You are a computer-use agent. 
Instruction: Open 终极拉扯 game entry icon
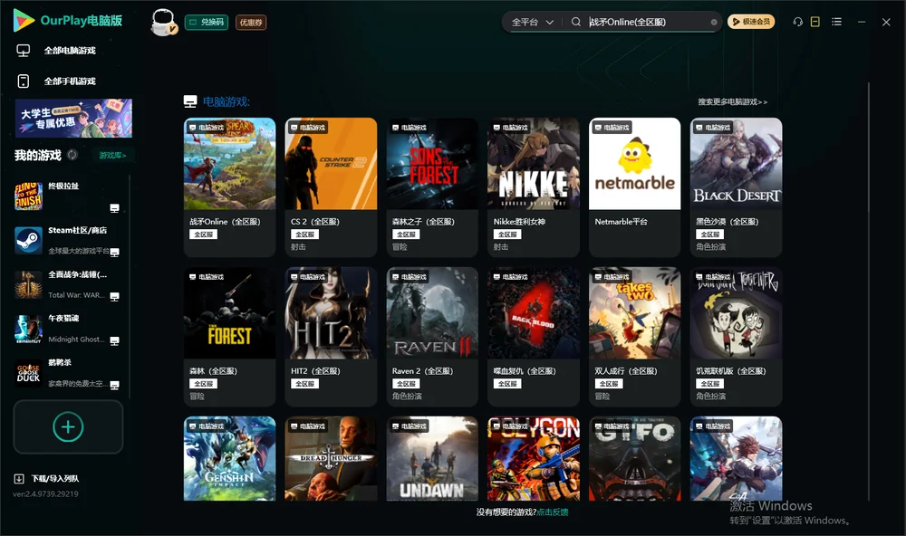pos(28,196)
